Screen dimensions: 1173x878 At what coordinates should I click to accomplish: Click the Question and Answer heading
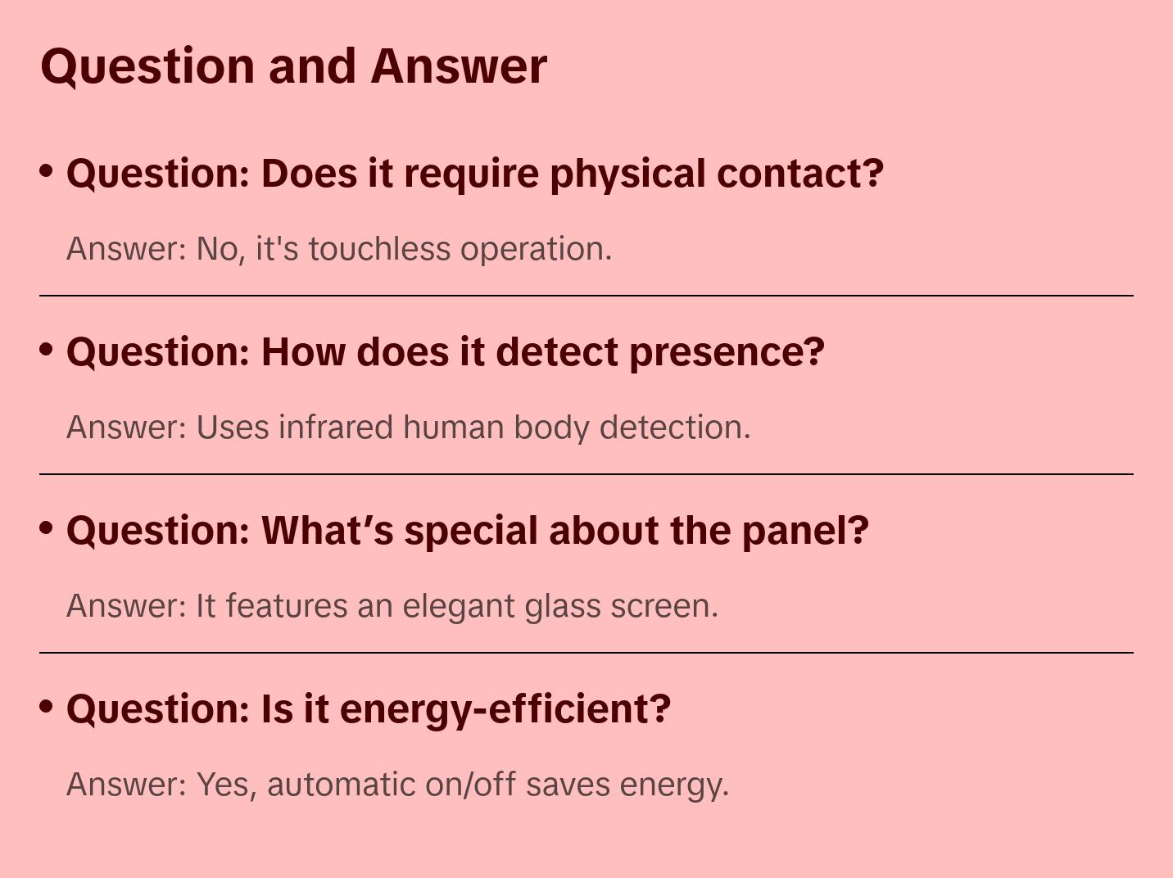pyautogui.click(x=293, y=66)
